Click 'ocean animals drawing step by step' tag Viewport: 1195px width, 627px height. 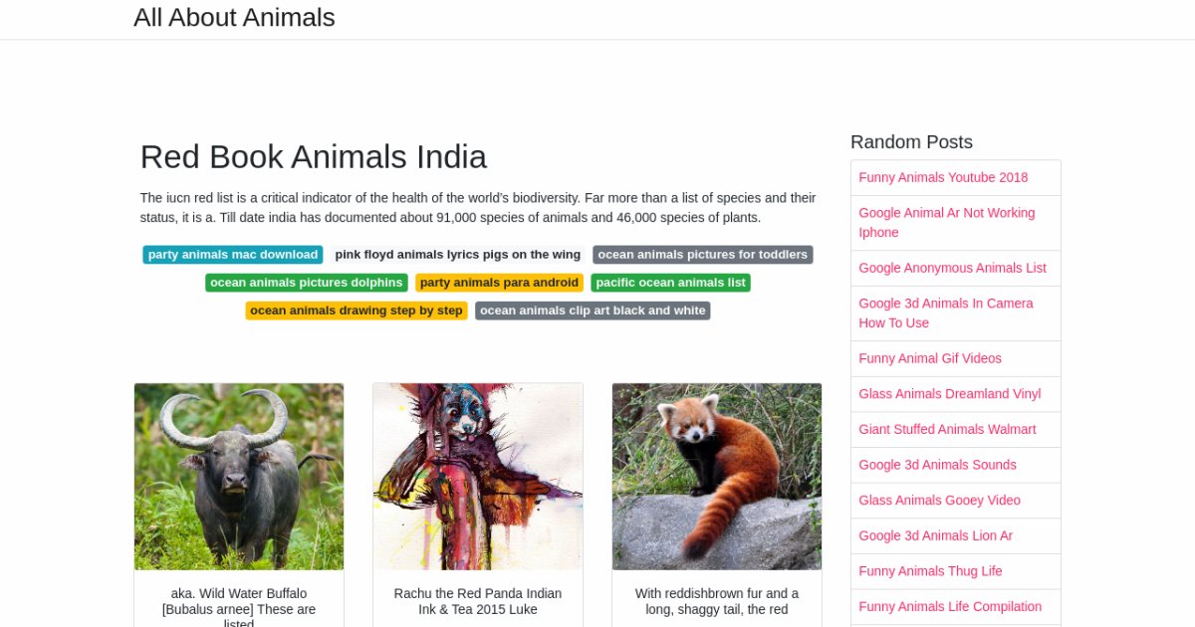coord(356,311)
